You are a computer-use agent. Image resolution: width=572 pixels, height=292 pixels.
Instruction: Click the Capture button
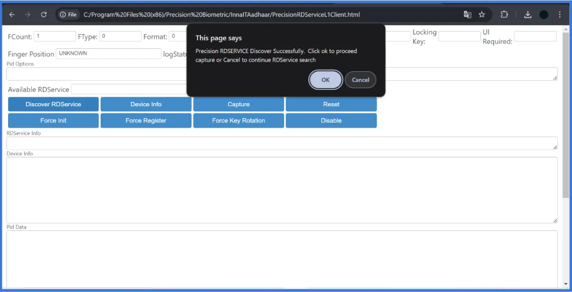tap(238, 104)
